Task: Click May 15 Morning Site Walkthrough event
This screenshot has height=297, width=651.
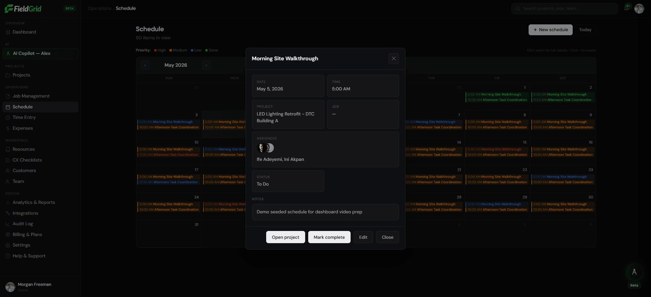Action: (497, 149)
